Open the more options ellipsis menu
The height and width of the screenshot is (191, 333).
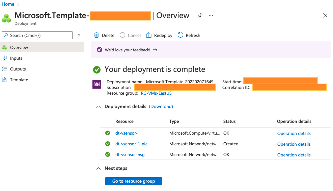point(211,16)
